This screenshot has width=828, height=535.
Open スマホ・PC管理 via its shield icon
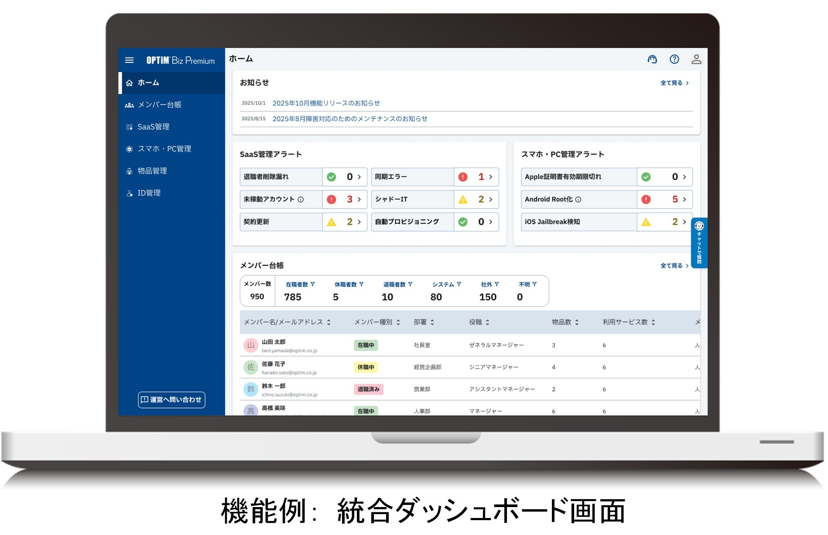(129, 149)
